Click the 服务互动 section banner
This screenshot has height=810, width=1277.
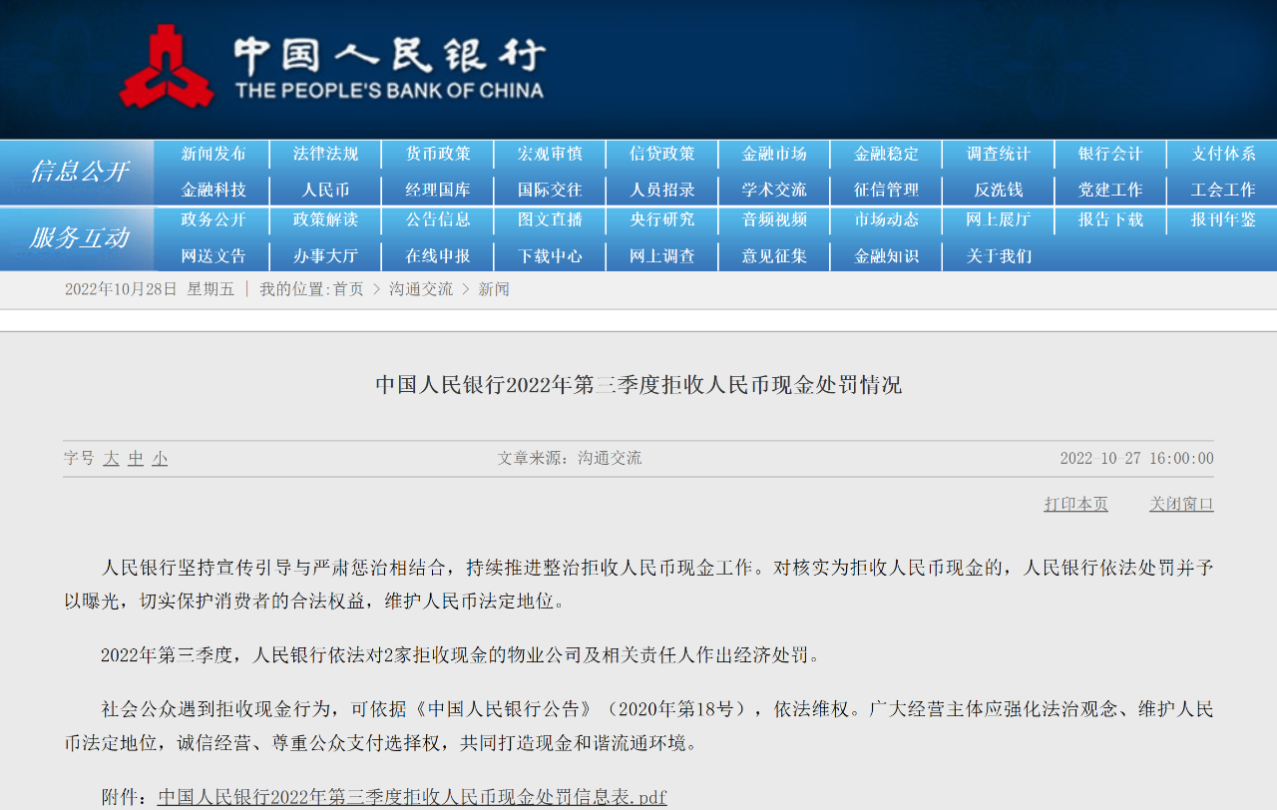pyautogui.click(x=78, y=238)
